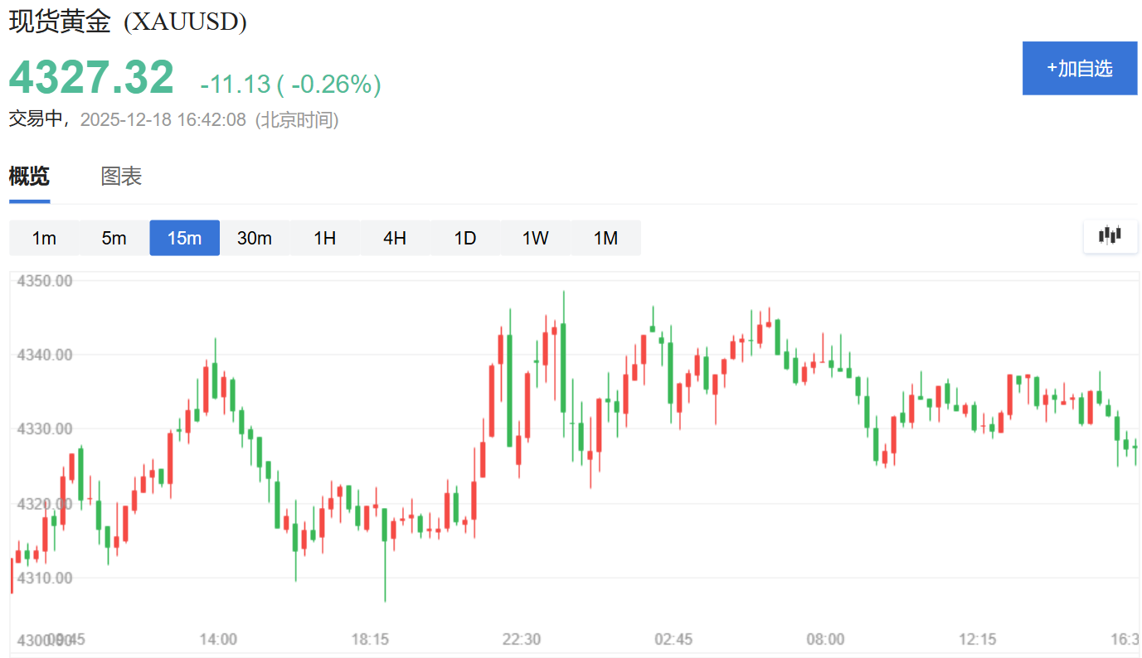Select the 1m timeframe
Viewport: 1142px width, 658px height.
[x=44, y=238]
